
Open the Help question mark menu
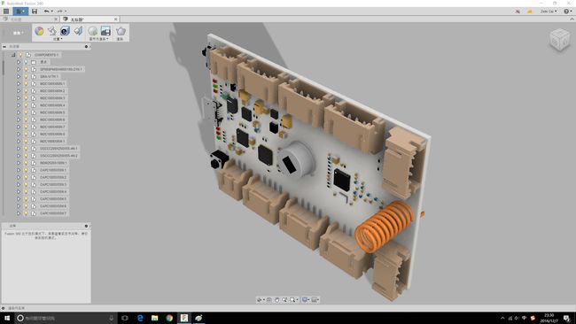pos(567,12)
